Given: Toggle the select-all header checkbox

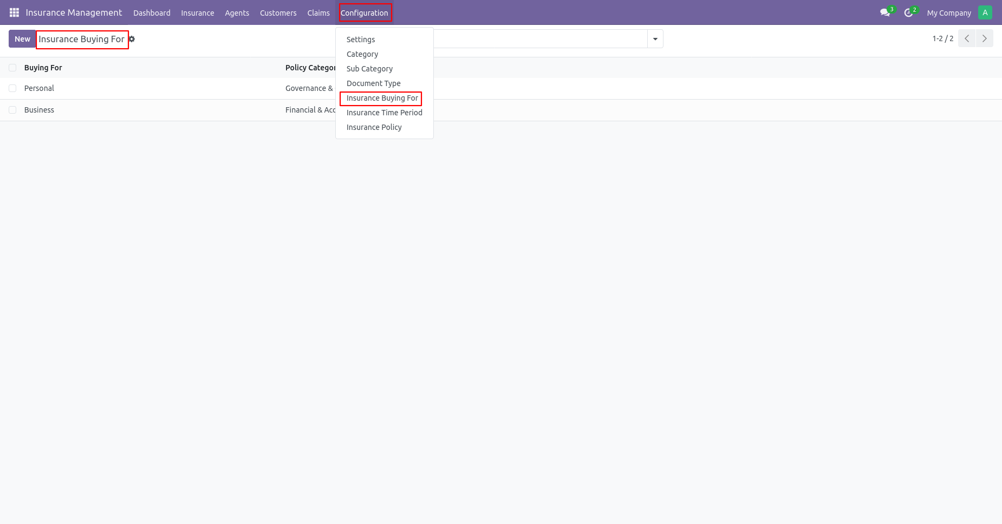Looking at the screenshot, I should (x=12, y=68).
